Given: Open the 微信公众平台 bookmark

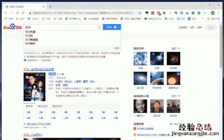Looking at the screenshot, I should click(x=153, y=19).
